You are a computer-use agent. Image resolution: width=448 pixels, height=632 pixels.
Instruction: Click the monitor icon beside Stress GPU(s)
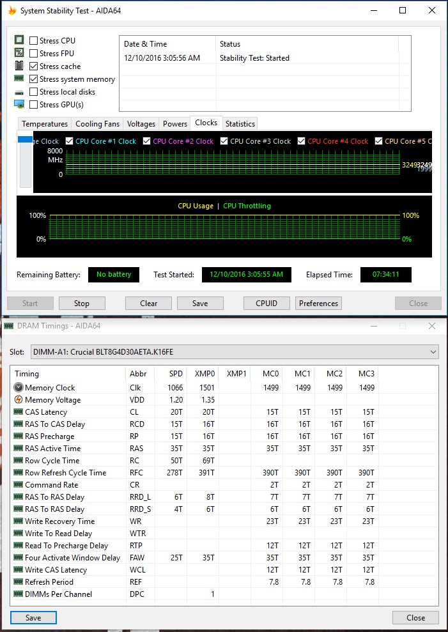tap(19, 104)
